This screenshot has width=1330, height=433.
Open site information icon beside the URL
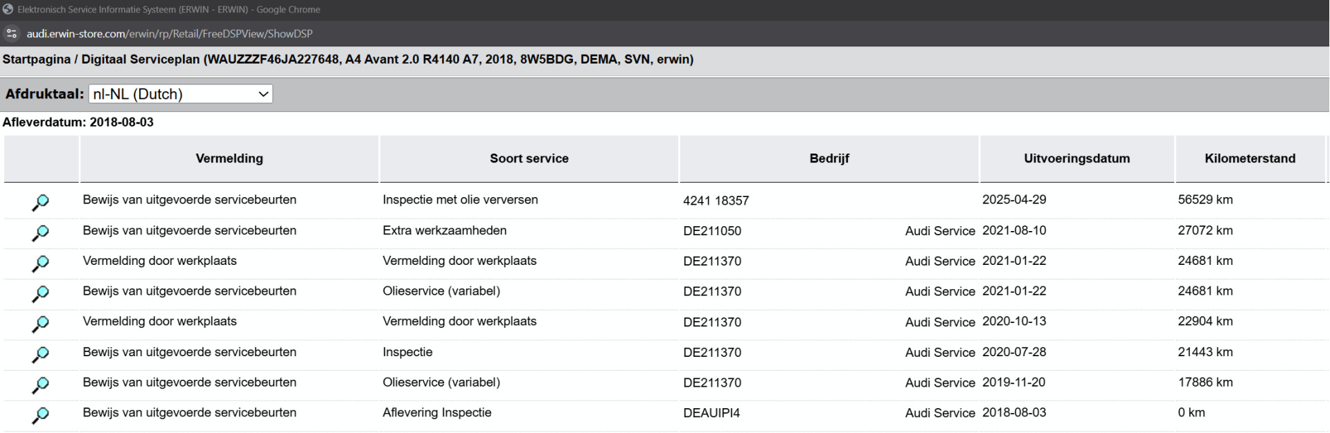(11, 33)
